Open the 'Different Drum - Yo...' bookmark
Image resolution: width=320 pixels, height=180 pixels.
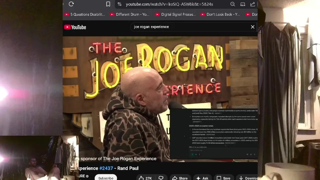[129, 14]
